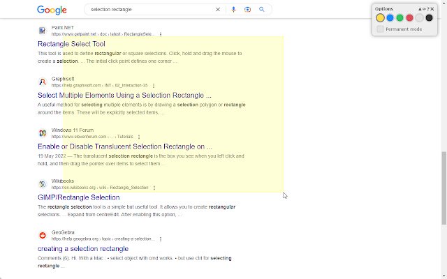Click the '19 May 2022' snippet date
This screenshot has height=279, width=447.
point(52,156)
